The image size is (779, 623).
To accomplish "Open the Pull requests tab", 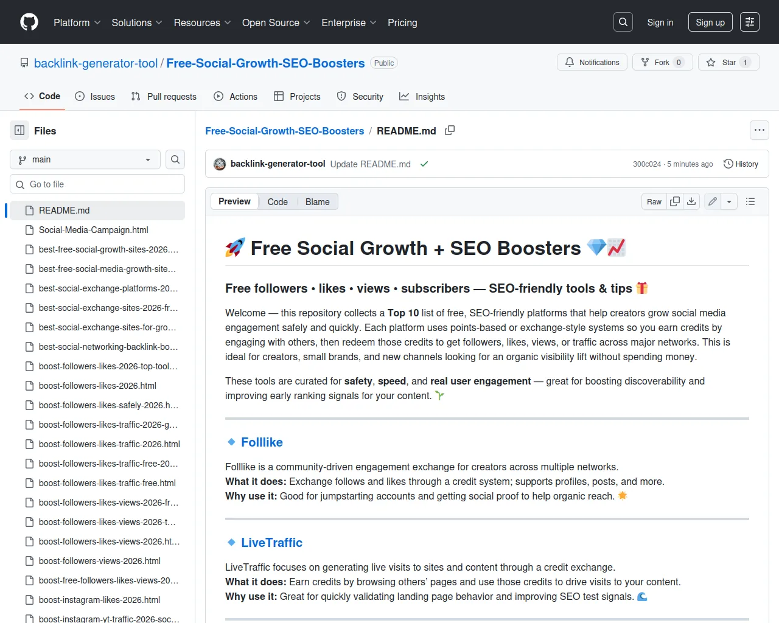I will point(164,97).
